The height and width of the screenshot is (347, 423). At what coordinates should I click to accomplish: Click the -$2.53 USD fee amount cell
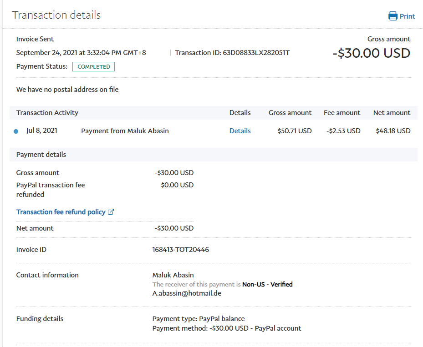[343, 131]
